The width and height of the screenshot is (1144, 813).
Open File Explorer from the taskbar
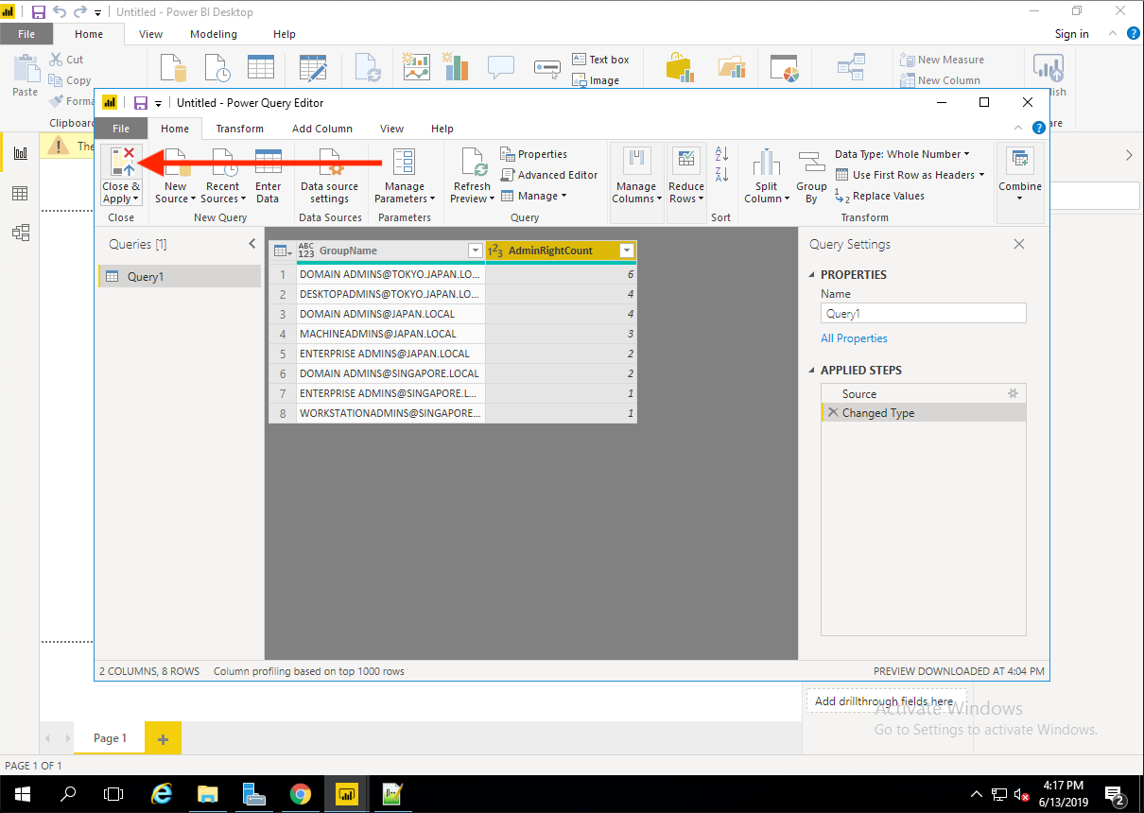[x=208, y=794]
